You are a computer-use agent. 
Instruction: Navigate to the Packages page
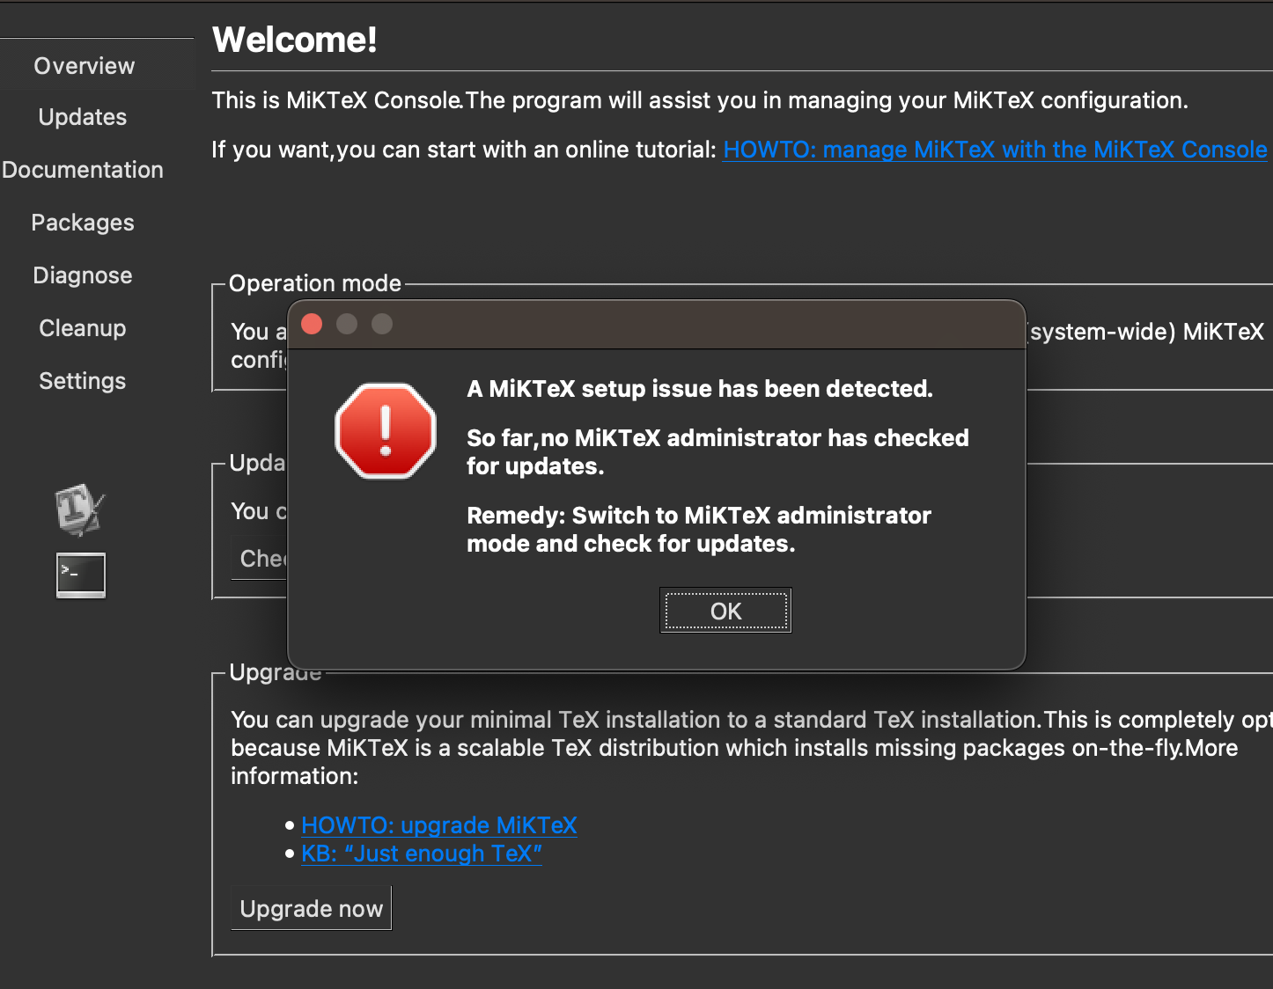coord(83,222)
